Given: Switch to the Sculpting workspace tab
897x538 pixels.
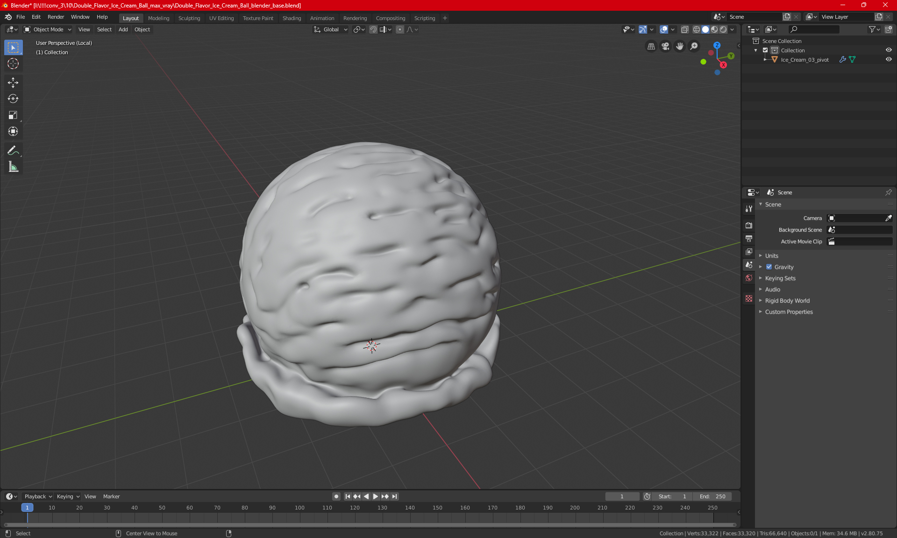Looking at the screenshot, I should coord(189,18).
